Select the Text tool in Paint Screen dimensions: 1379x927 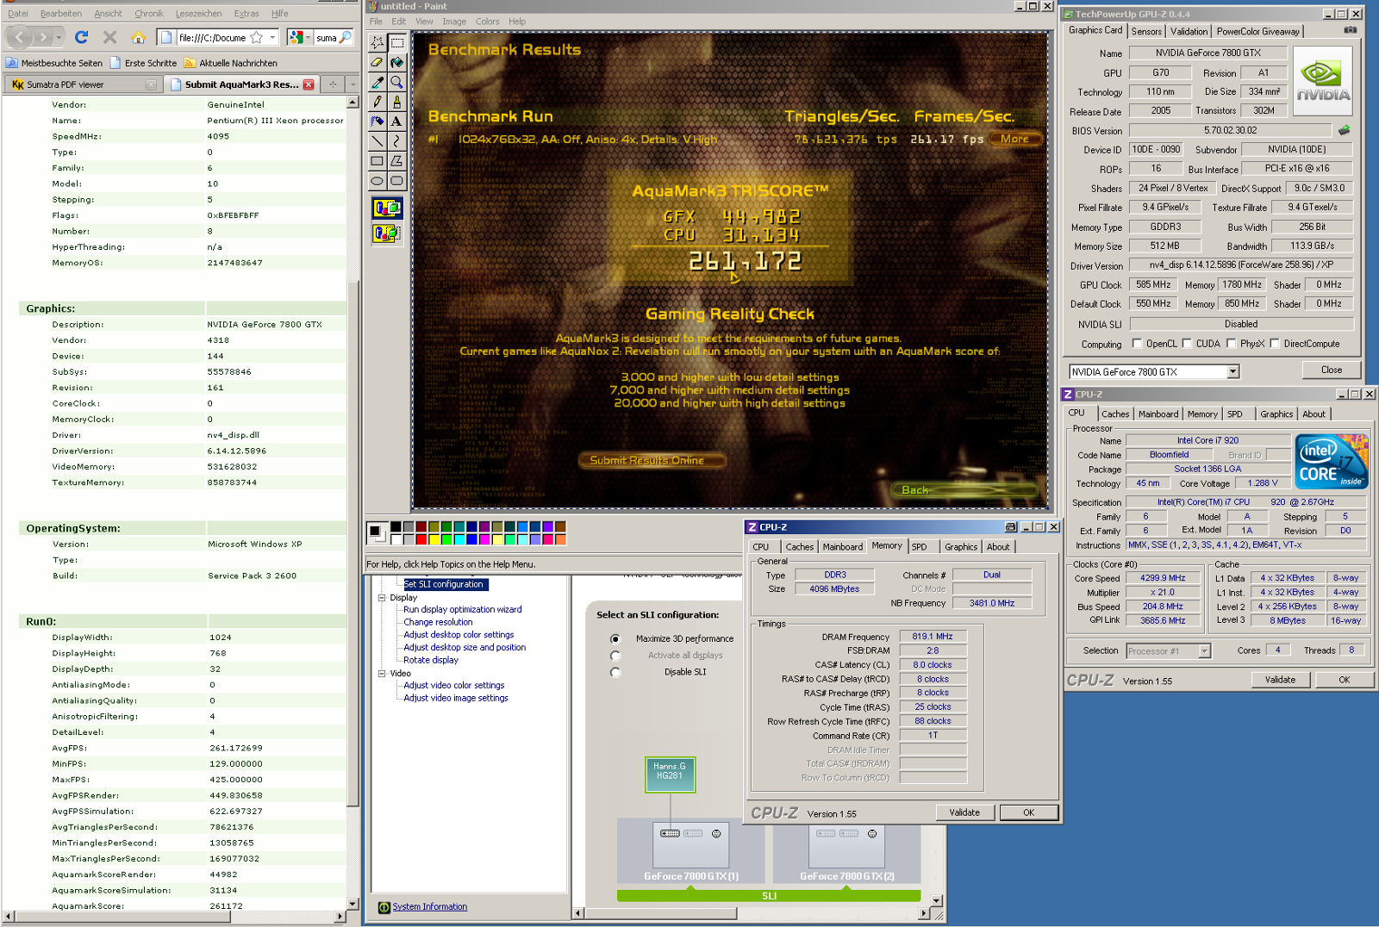click(396, 121)
